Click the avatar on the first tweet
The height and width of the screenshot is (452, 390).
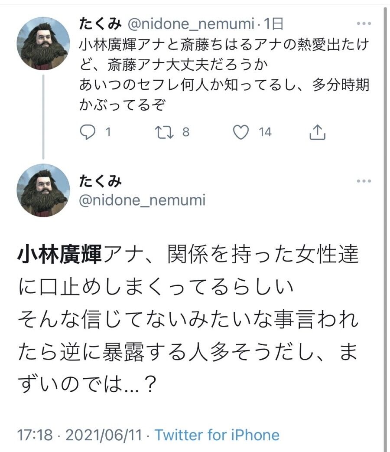pyautogui.click(x=43, y=43)
